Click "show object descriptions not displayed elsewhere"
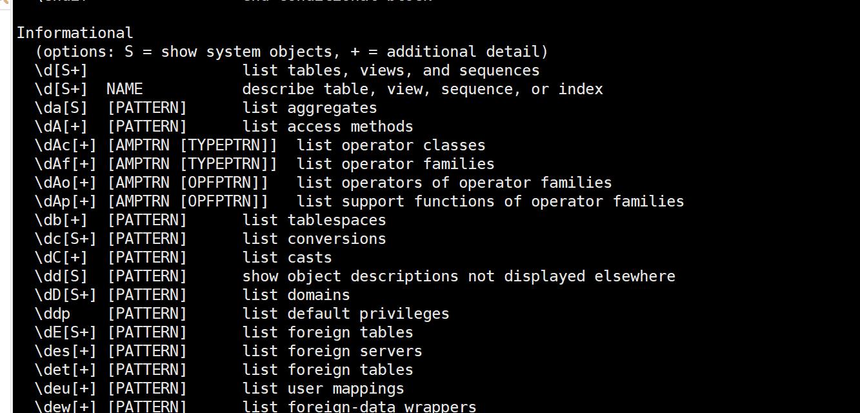Viewport: 860px width, 413px height. [459, 276]
